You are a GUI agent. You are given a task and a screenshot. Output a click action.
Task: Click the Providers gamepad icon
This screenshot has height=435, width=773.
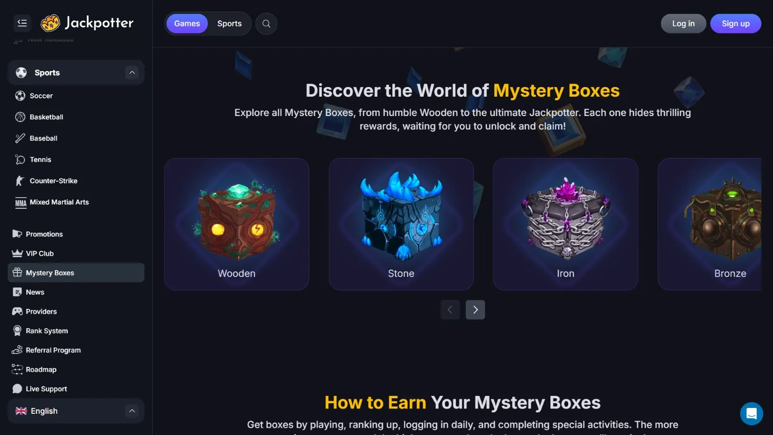tap(17, 311)
